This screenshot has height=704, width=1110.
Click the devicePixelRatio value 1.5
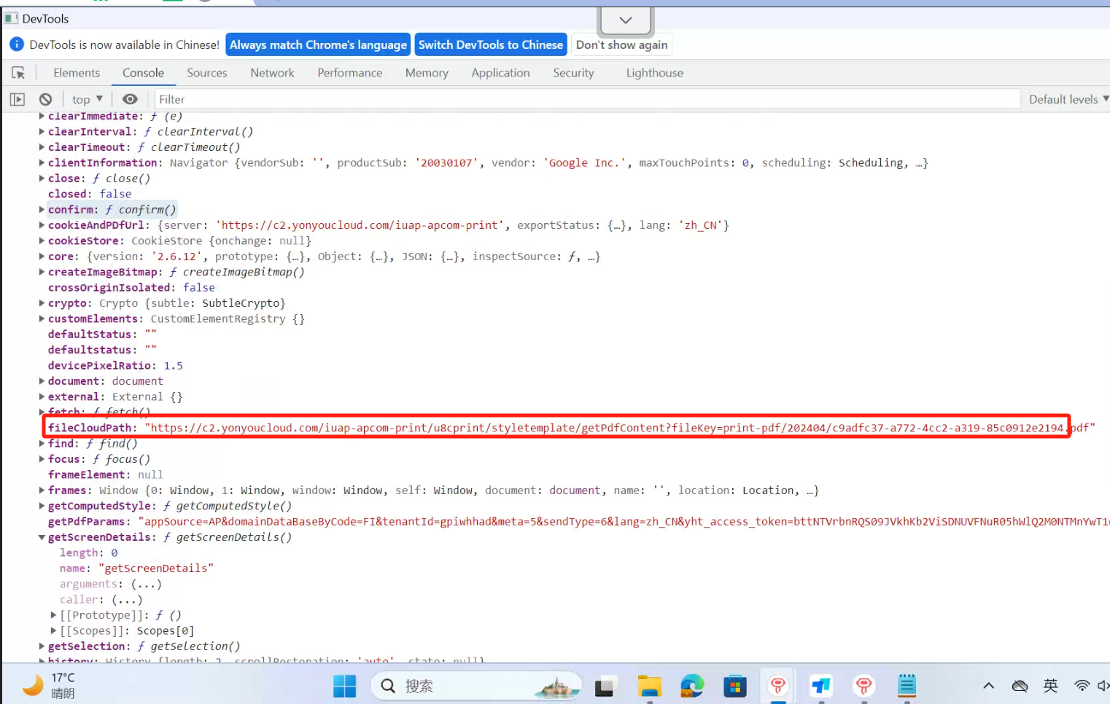[x=174, y=366]
